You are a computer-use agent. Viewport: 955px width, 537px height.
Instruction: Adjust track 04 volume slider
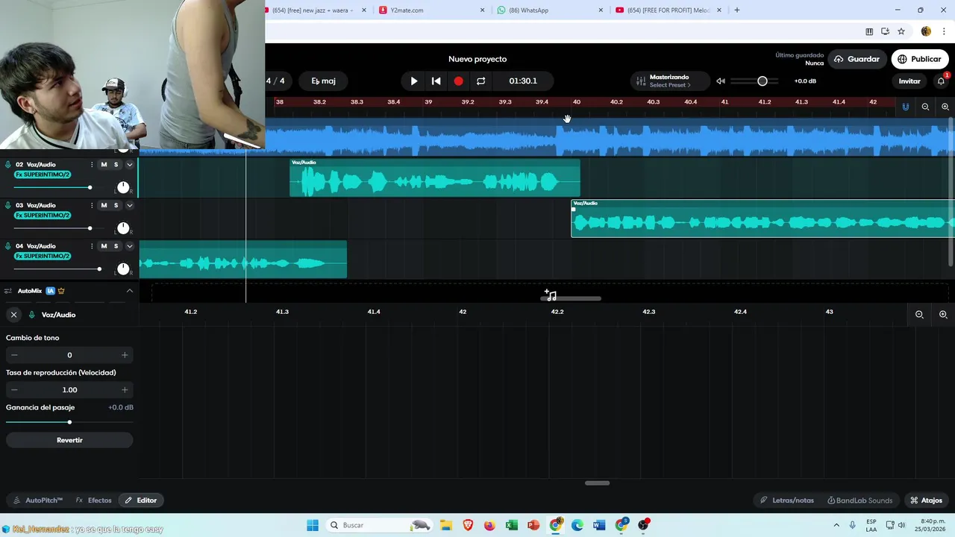(99, 268)
